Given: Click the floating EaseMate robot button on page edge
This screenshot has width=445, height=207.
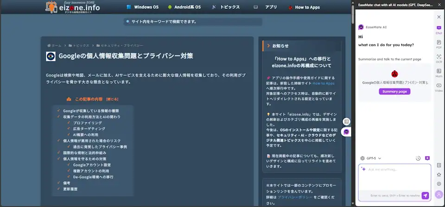Looking at the screenshot, I should pos(346,132).
